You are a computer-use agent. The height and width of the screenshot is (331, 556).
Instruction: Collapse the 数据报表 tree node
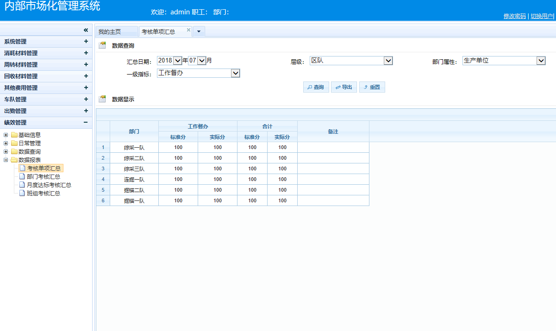tap(6, 160)
